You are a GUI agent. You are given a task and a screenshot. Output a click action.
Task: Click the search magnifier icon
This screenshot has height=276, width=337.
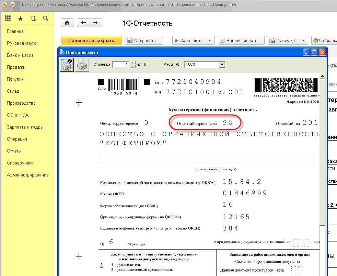point(46,19)
